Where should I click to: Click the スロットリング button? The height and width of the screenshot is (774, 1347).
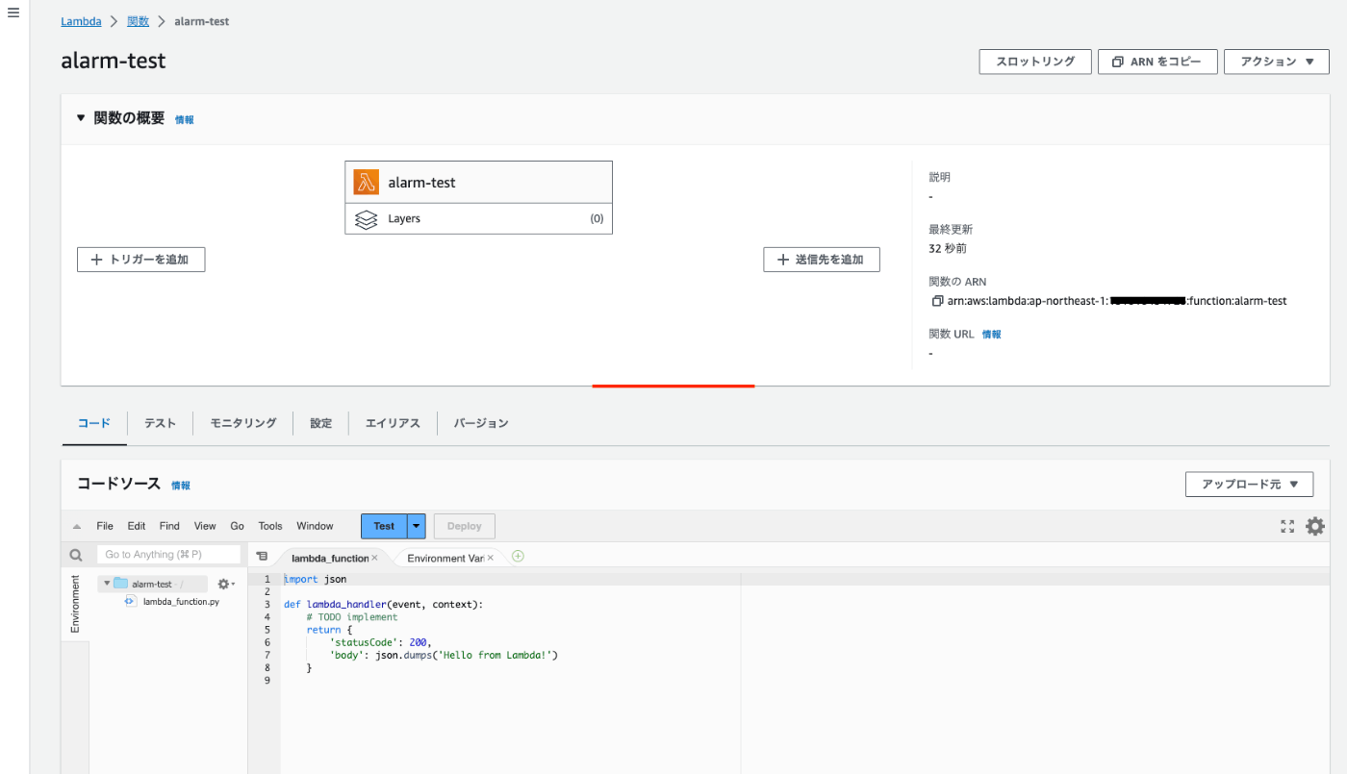point(1035,62)
